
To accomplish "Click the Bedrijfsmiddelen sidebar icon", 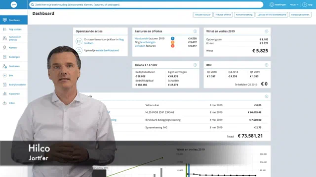I will click(4, 85).
